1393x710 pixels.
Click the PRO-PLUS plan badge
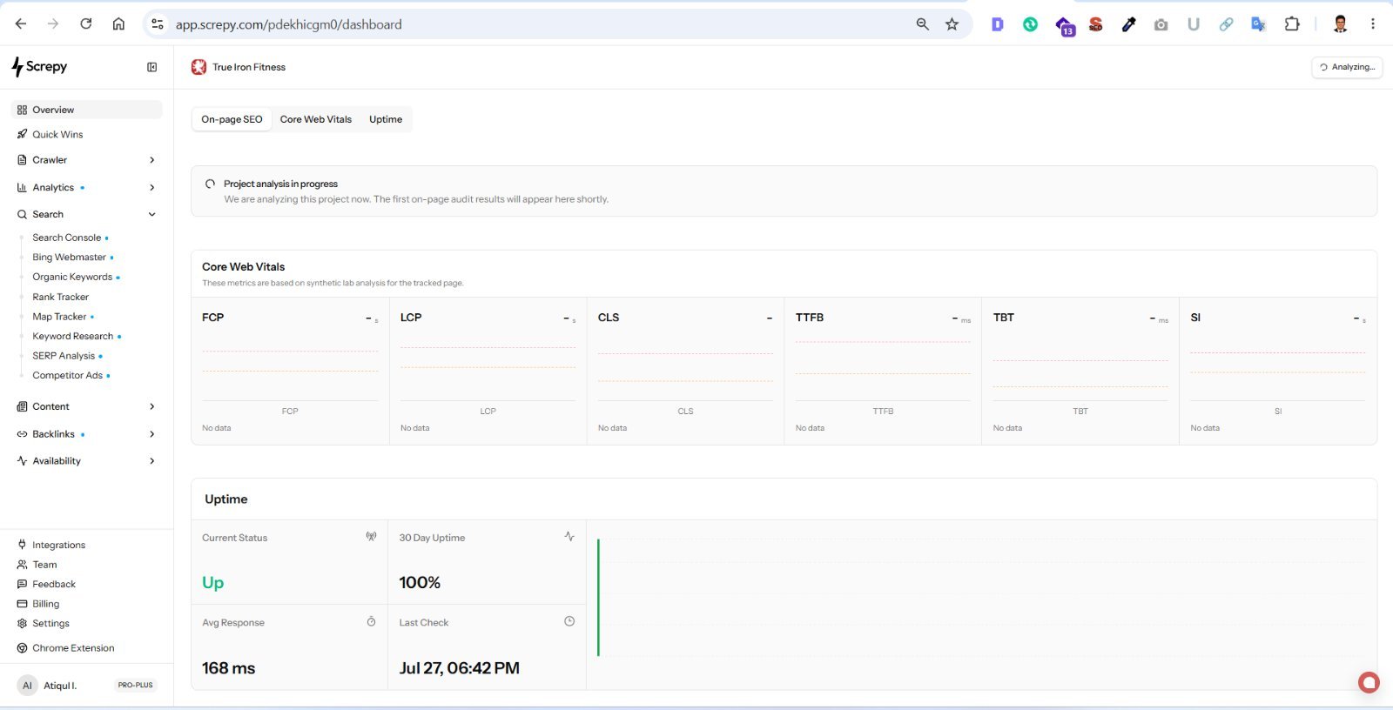(x=136, y=686)
